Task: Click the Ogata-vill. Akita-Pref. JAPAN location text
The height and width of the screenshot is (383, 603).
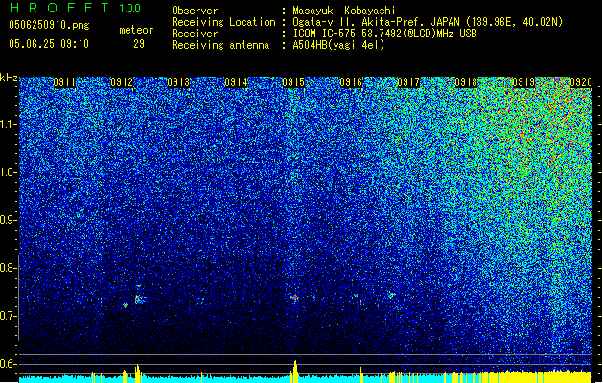Action: coord(428,22)
